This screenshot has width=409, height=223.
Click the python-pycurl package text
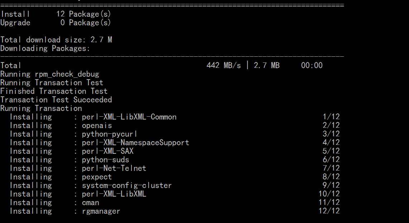coord(109,134)
